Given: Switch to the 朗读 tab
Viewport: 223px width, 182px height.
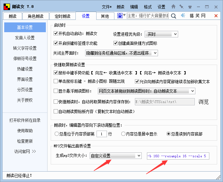Looking at the screenshot, I should [x=12, y=16].
